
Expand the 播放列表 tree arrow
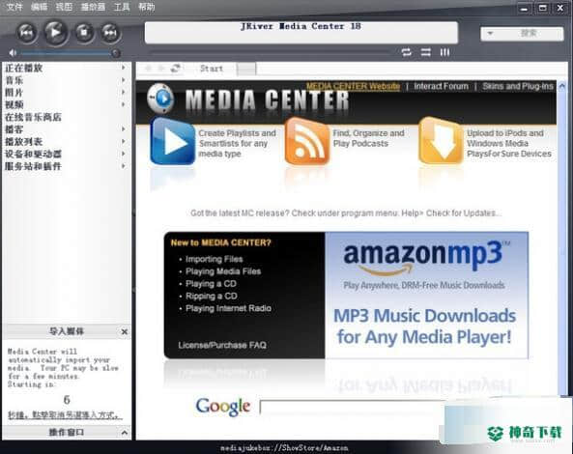[x=124, y=141]
